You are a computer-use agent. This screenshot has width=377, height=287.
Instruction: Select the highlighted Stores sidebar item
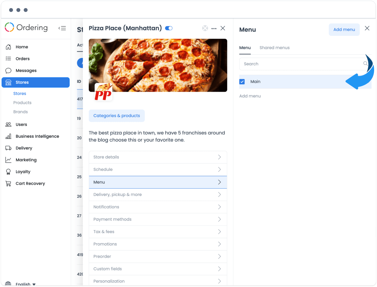point(36,82)
